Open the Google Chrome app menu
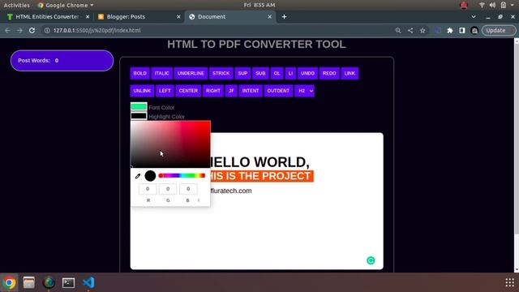The image size is (519, 292). pyautogui.click(x=66, y=5)
